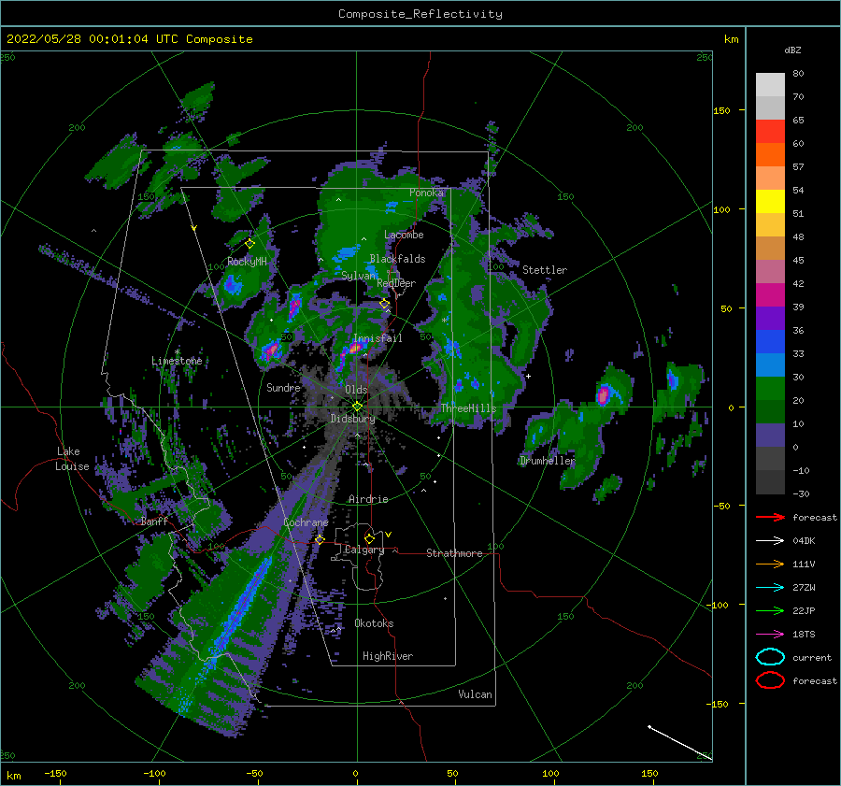Click the Stettler city label
This screenshot has height=786, width=841.
pyautogui.click(x=545, y=270)
